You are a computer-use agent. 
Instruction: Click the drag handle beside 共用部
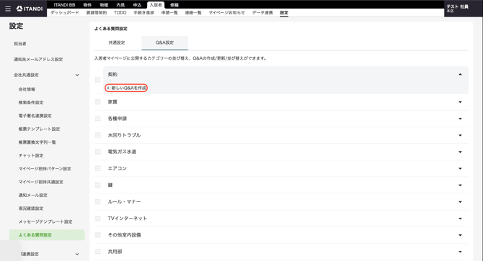click(x=97, y=252)
